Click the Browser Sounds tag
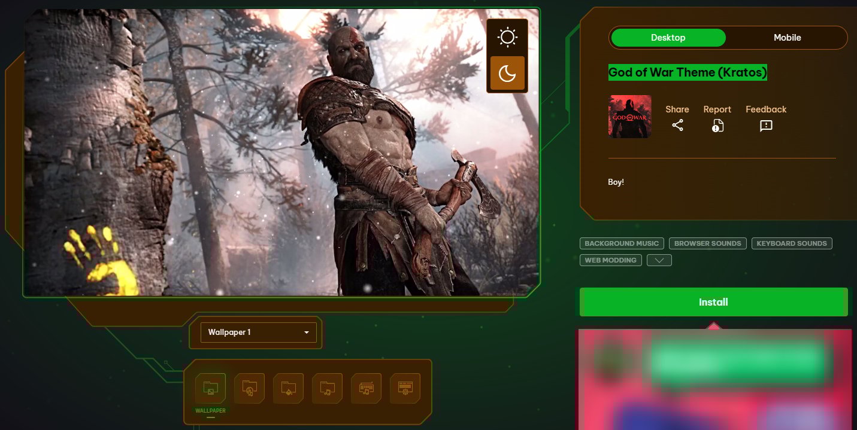Image resolution: width=857 pixels, height=430 pixels. tap(708, 243)
